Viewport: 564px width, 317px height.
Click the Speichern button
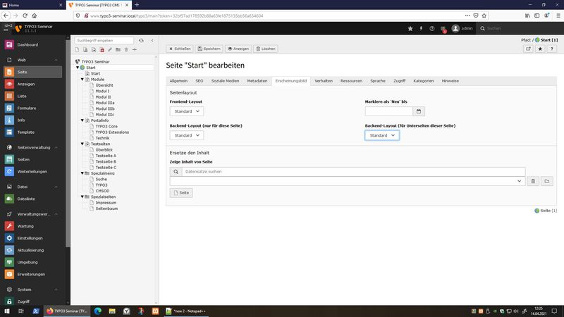tap(209, 49)
